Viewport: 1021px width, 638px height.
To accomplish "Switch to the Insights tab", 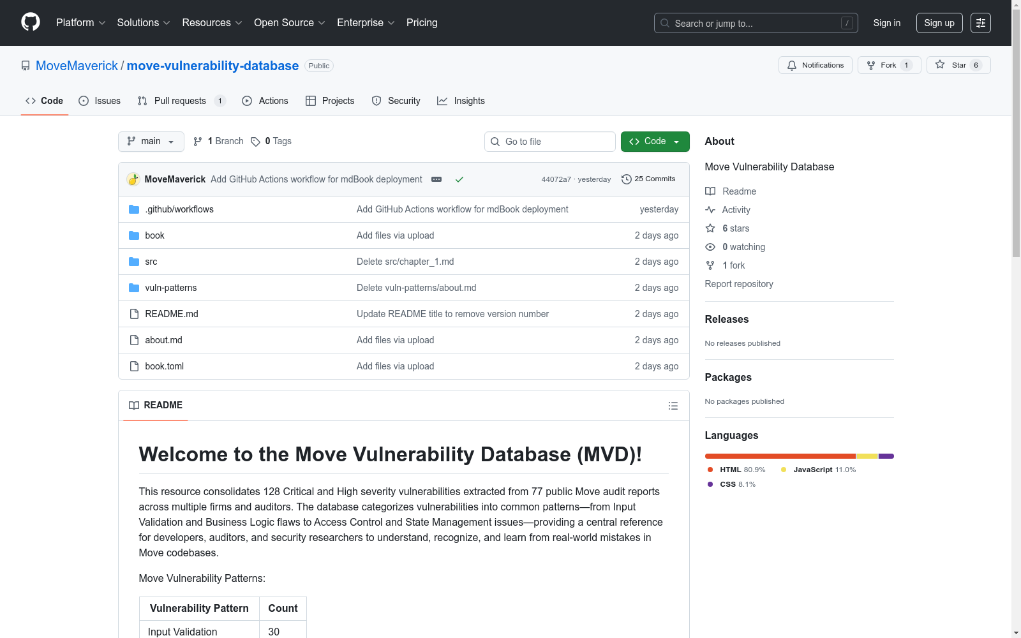I will tap(461, 101).
